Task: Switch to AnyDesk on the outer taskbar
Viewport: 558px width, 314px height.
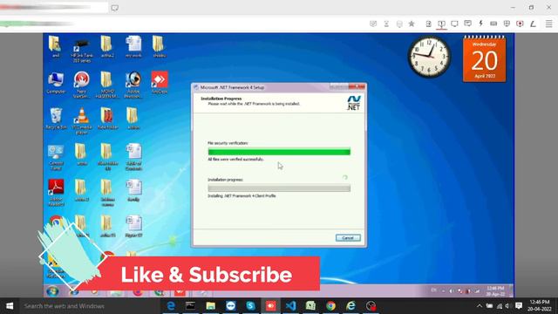Action: 271,306
